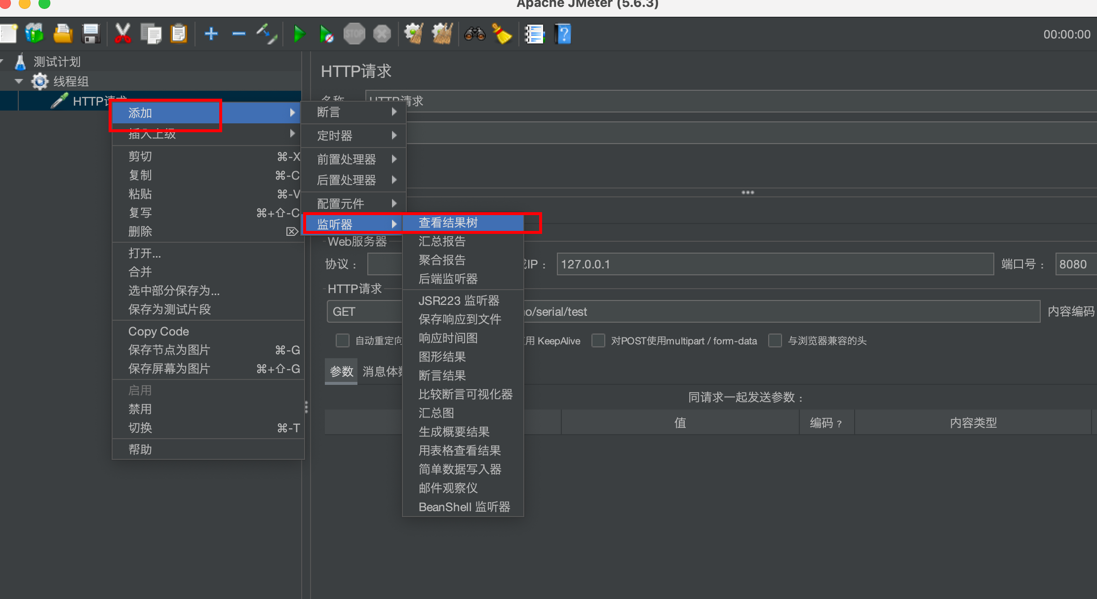This screenshot has width=1097, height=599.
Task: Click 删除 in context menu
Action: click(x=207, y=231)
